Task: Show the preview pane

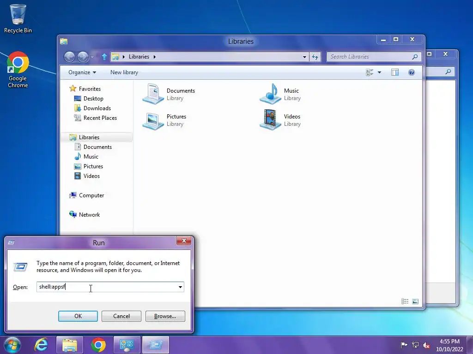Action: [x=395, y=72]
